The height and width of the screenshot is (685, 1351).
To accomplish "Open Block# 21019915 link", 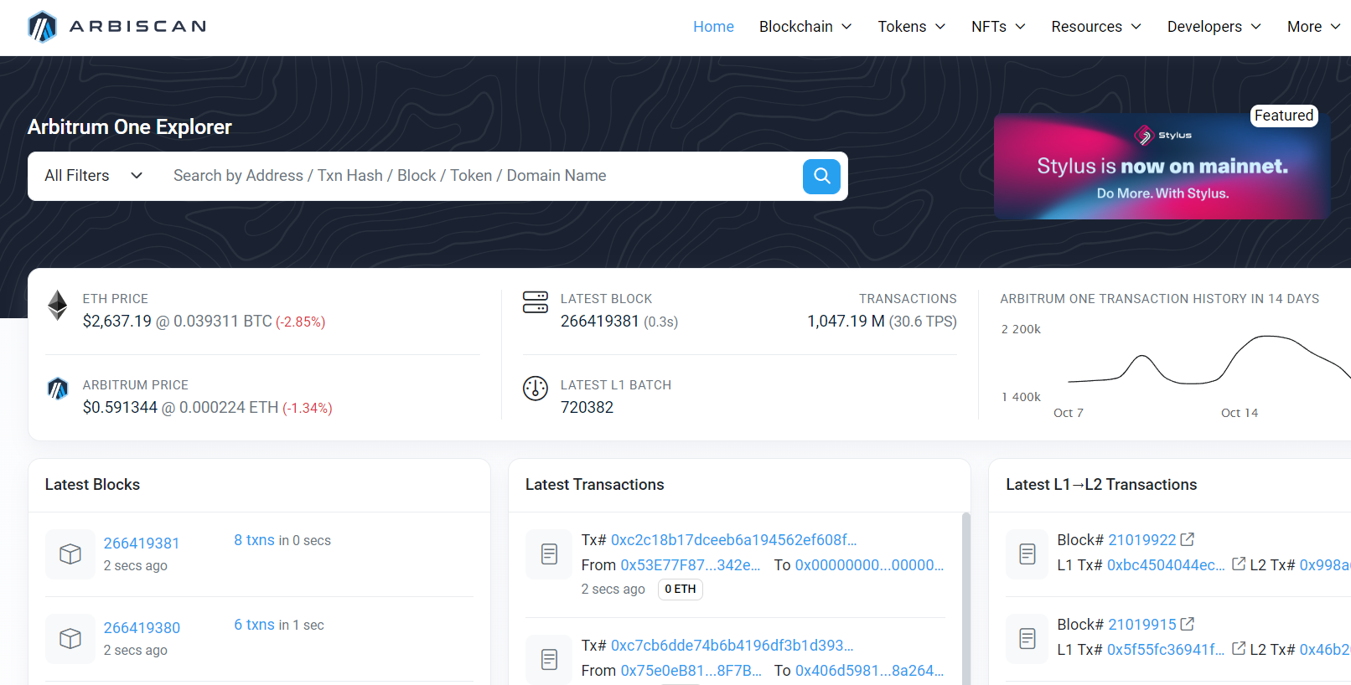I will coord(1142,625).
